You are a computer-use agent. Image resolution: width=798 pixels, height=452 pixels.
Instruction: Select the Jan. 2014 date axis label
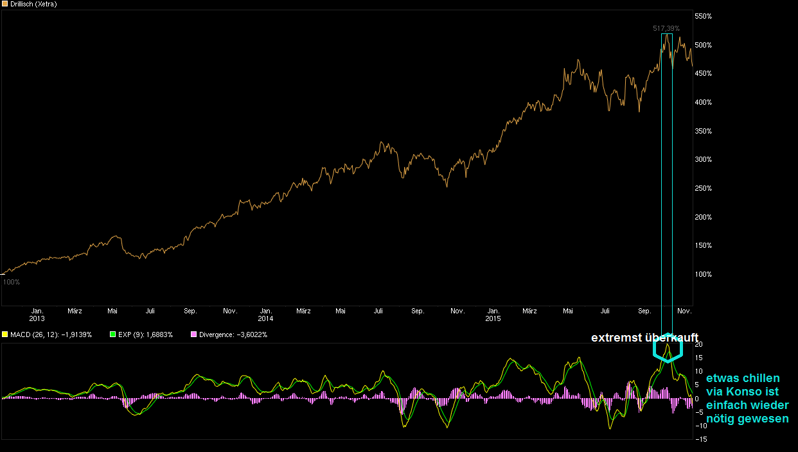click(265, 315)
